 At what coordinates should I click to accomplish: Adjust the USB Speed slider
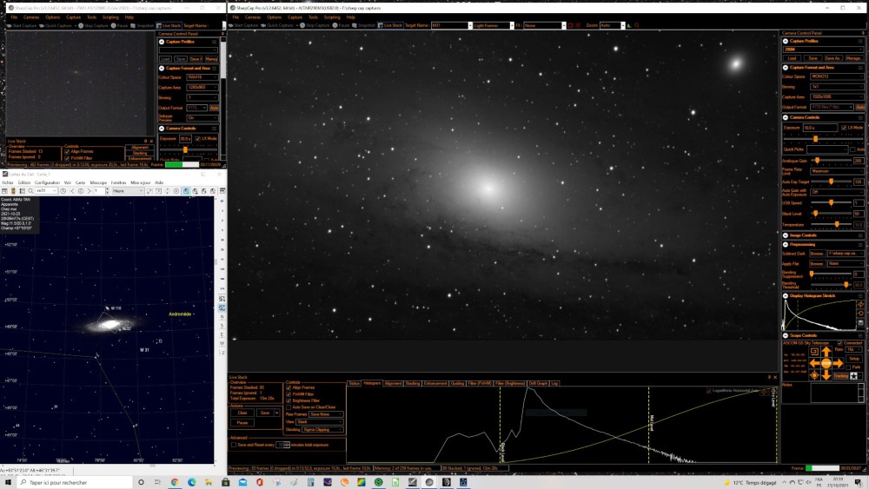(x=831, y=202)
